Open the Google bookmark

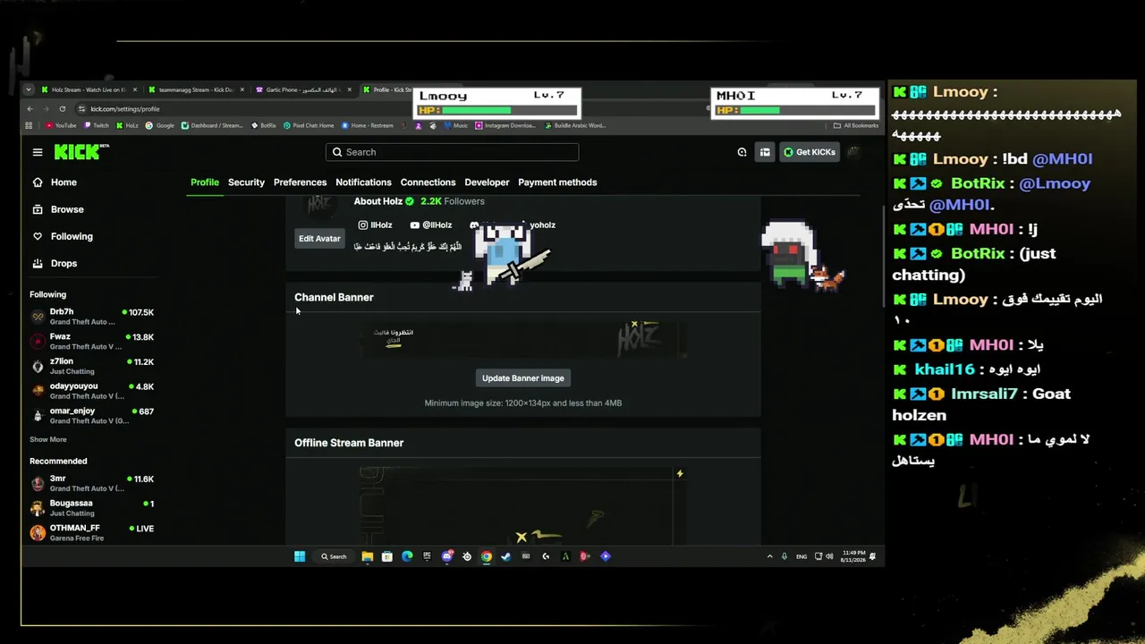click(160, 126)
